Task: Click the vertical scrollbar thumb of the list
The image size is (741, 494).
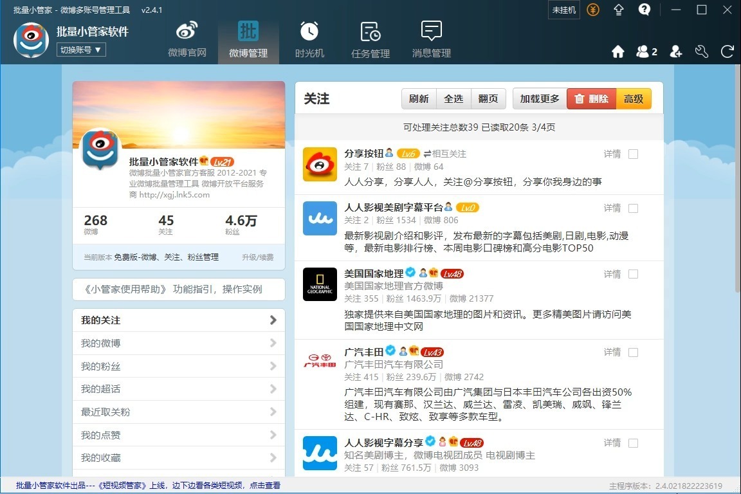Action: [737, 178]
